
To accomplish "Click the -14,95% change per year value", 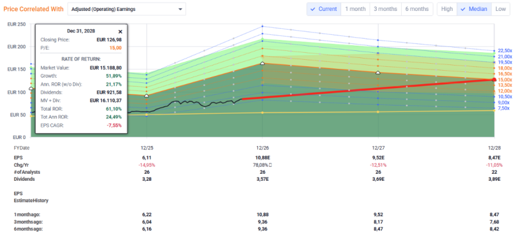I will (x=147, y=165).
